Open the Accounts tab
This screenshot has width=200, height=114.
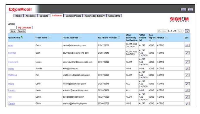coord(30,16)
